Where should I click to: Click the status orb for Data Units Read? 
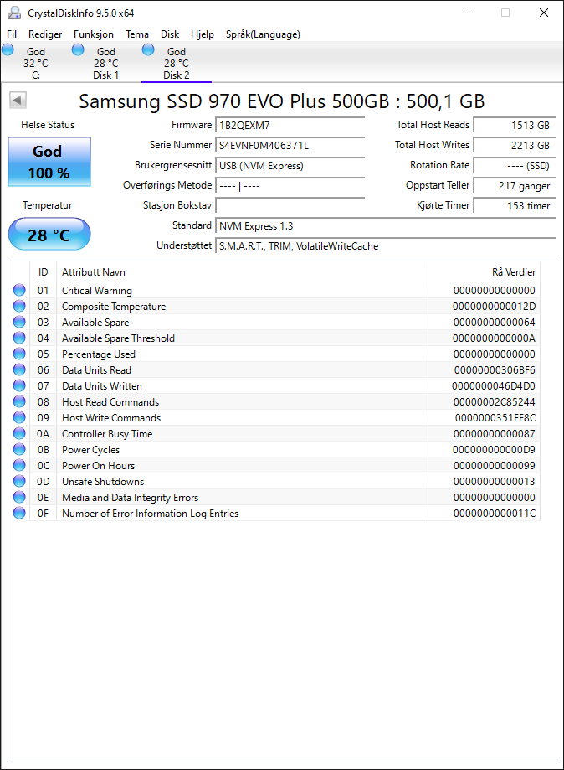coord(19,369)
